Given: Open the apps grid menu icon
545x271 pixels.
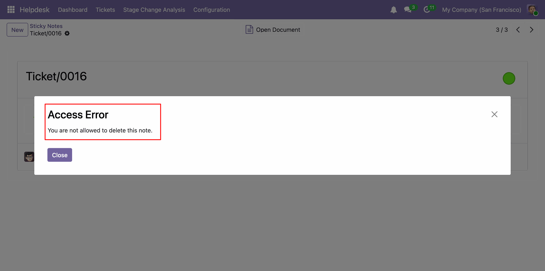Looking at the screenshot, I should pos(11,10).
